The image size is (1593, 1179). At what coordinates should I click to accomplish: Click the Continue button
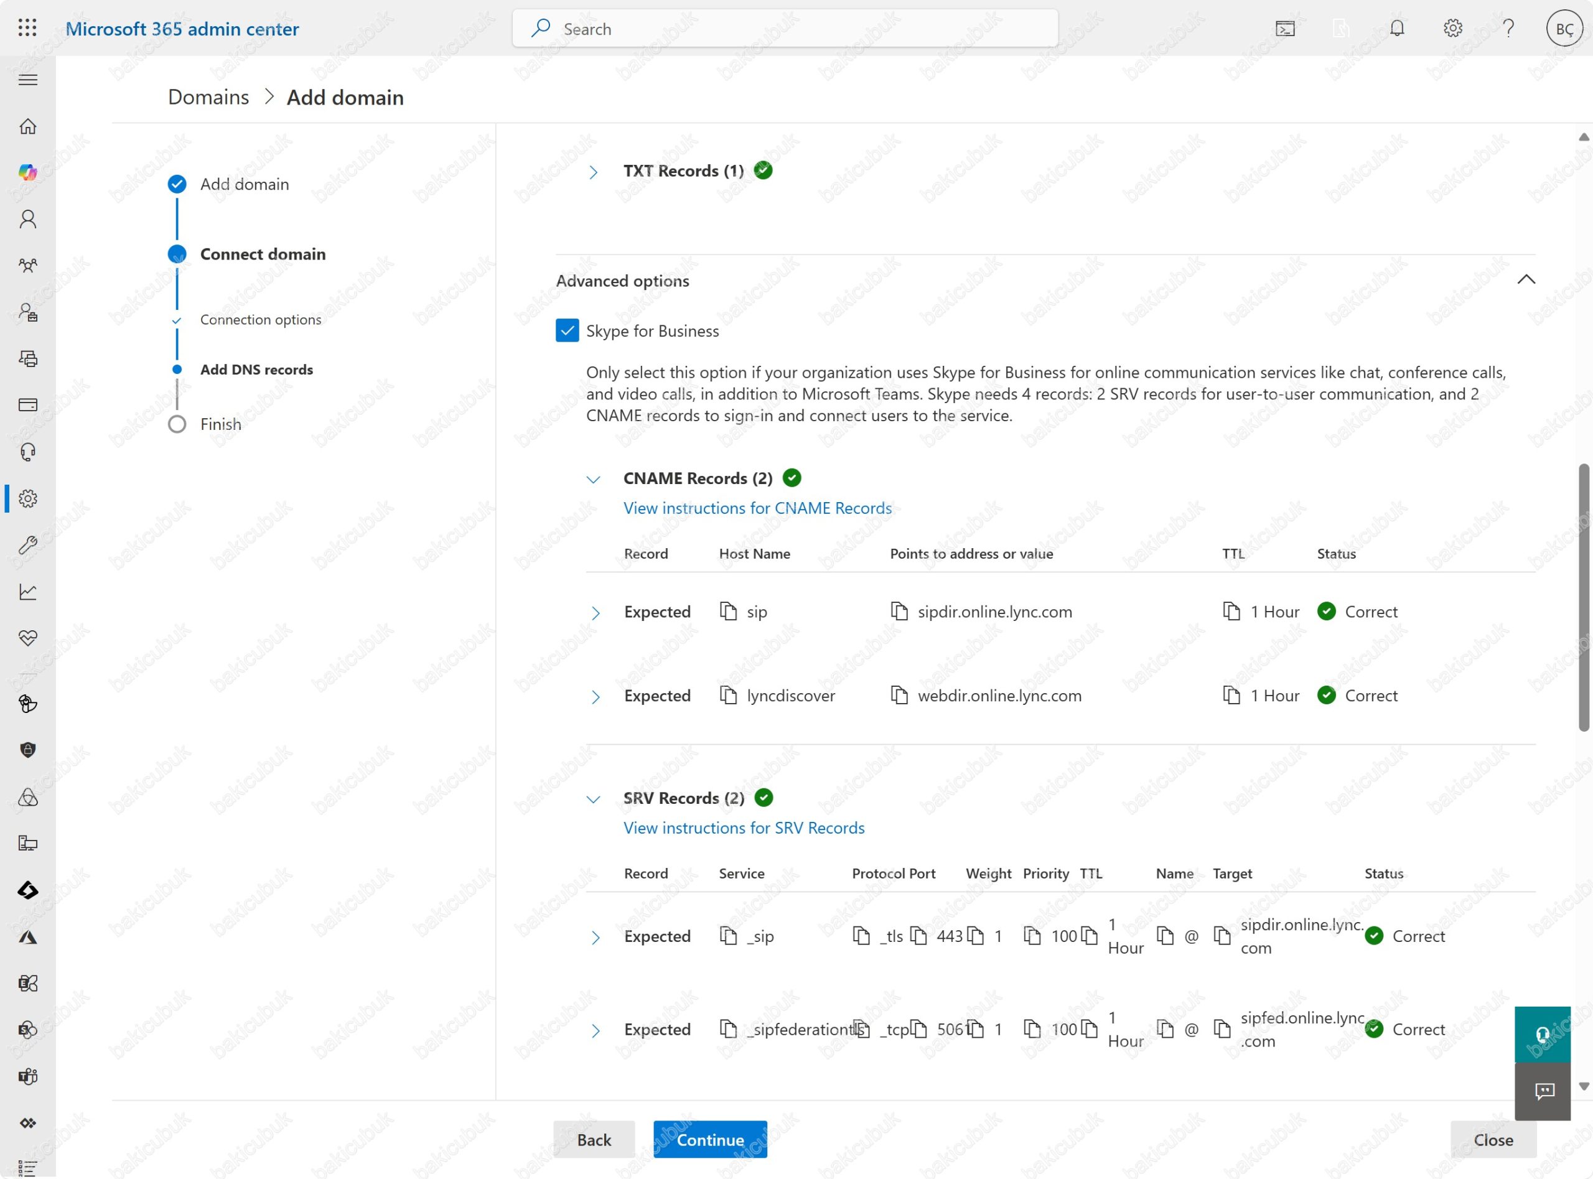coord(709,1140)
